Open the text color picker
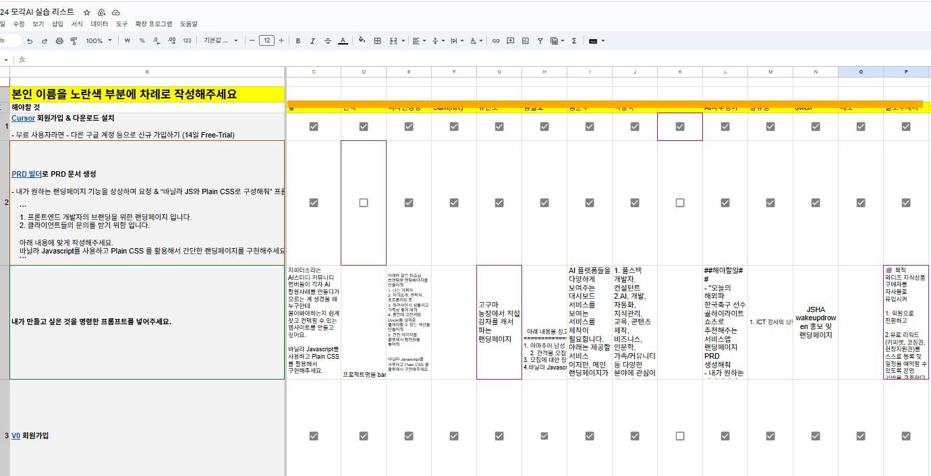 pos(343,41)
